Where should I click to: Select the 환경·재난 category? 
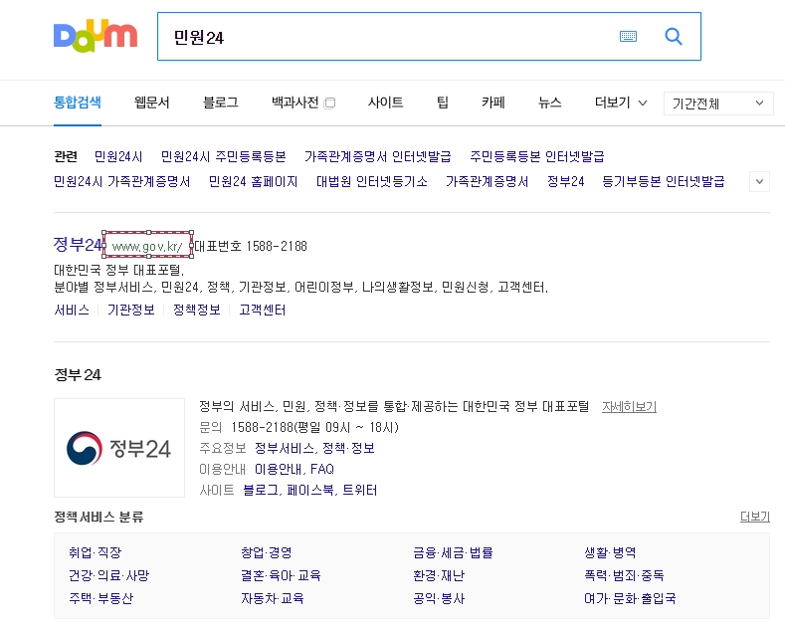point(439,575)
